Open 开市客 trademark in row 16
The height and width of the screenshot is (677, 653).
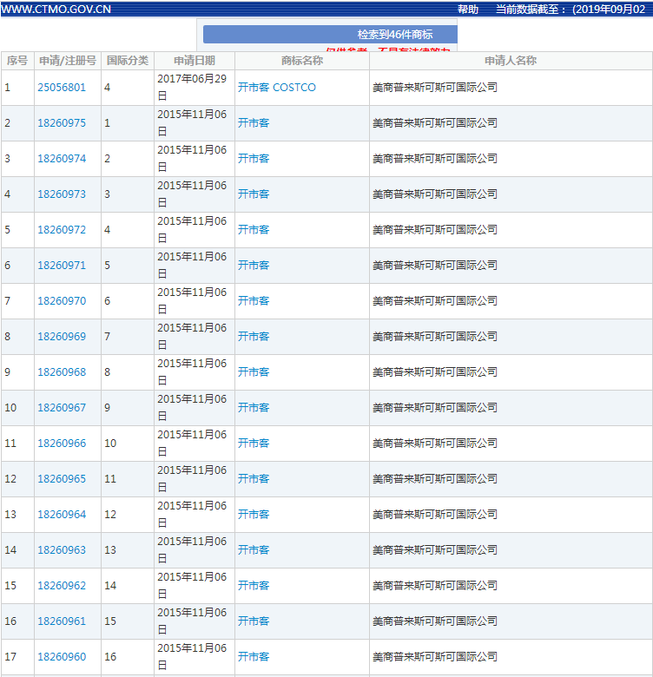(254, 621)
